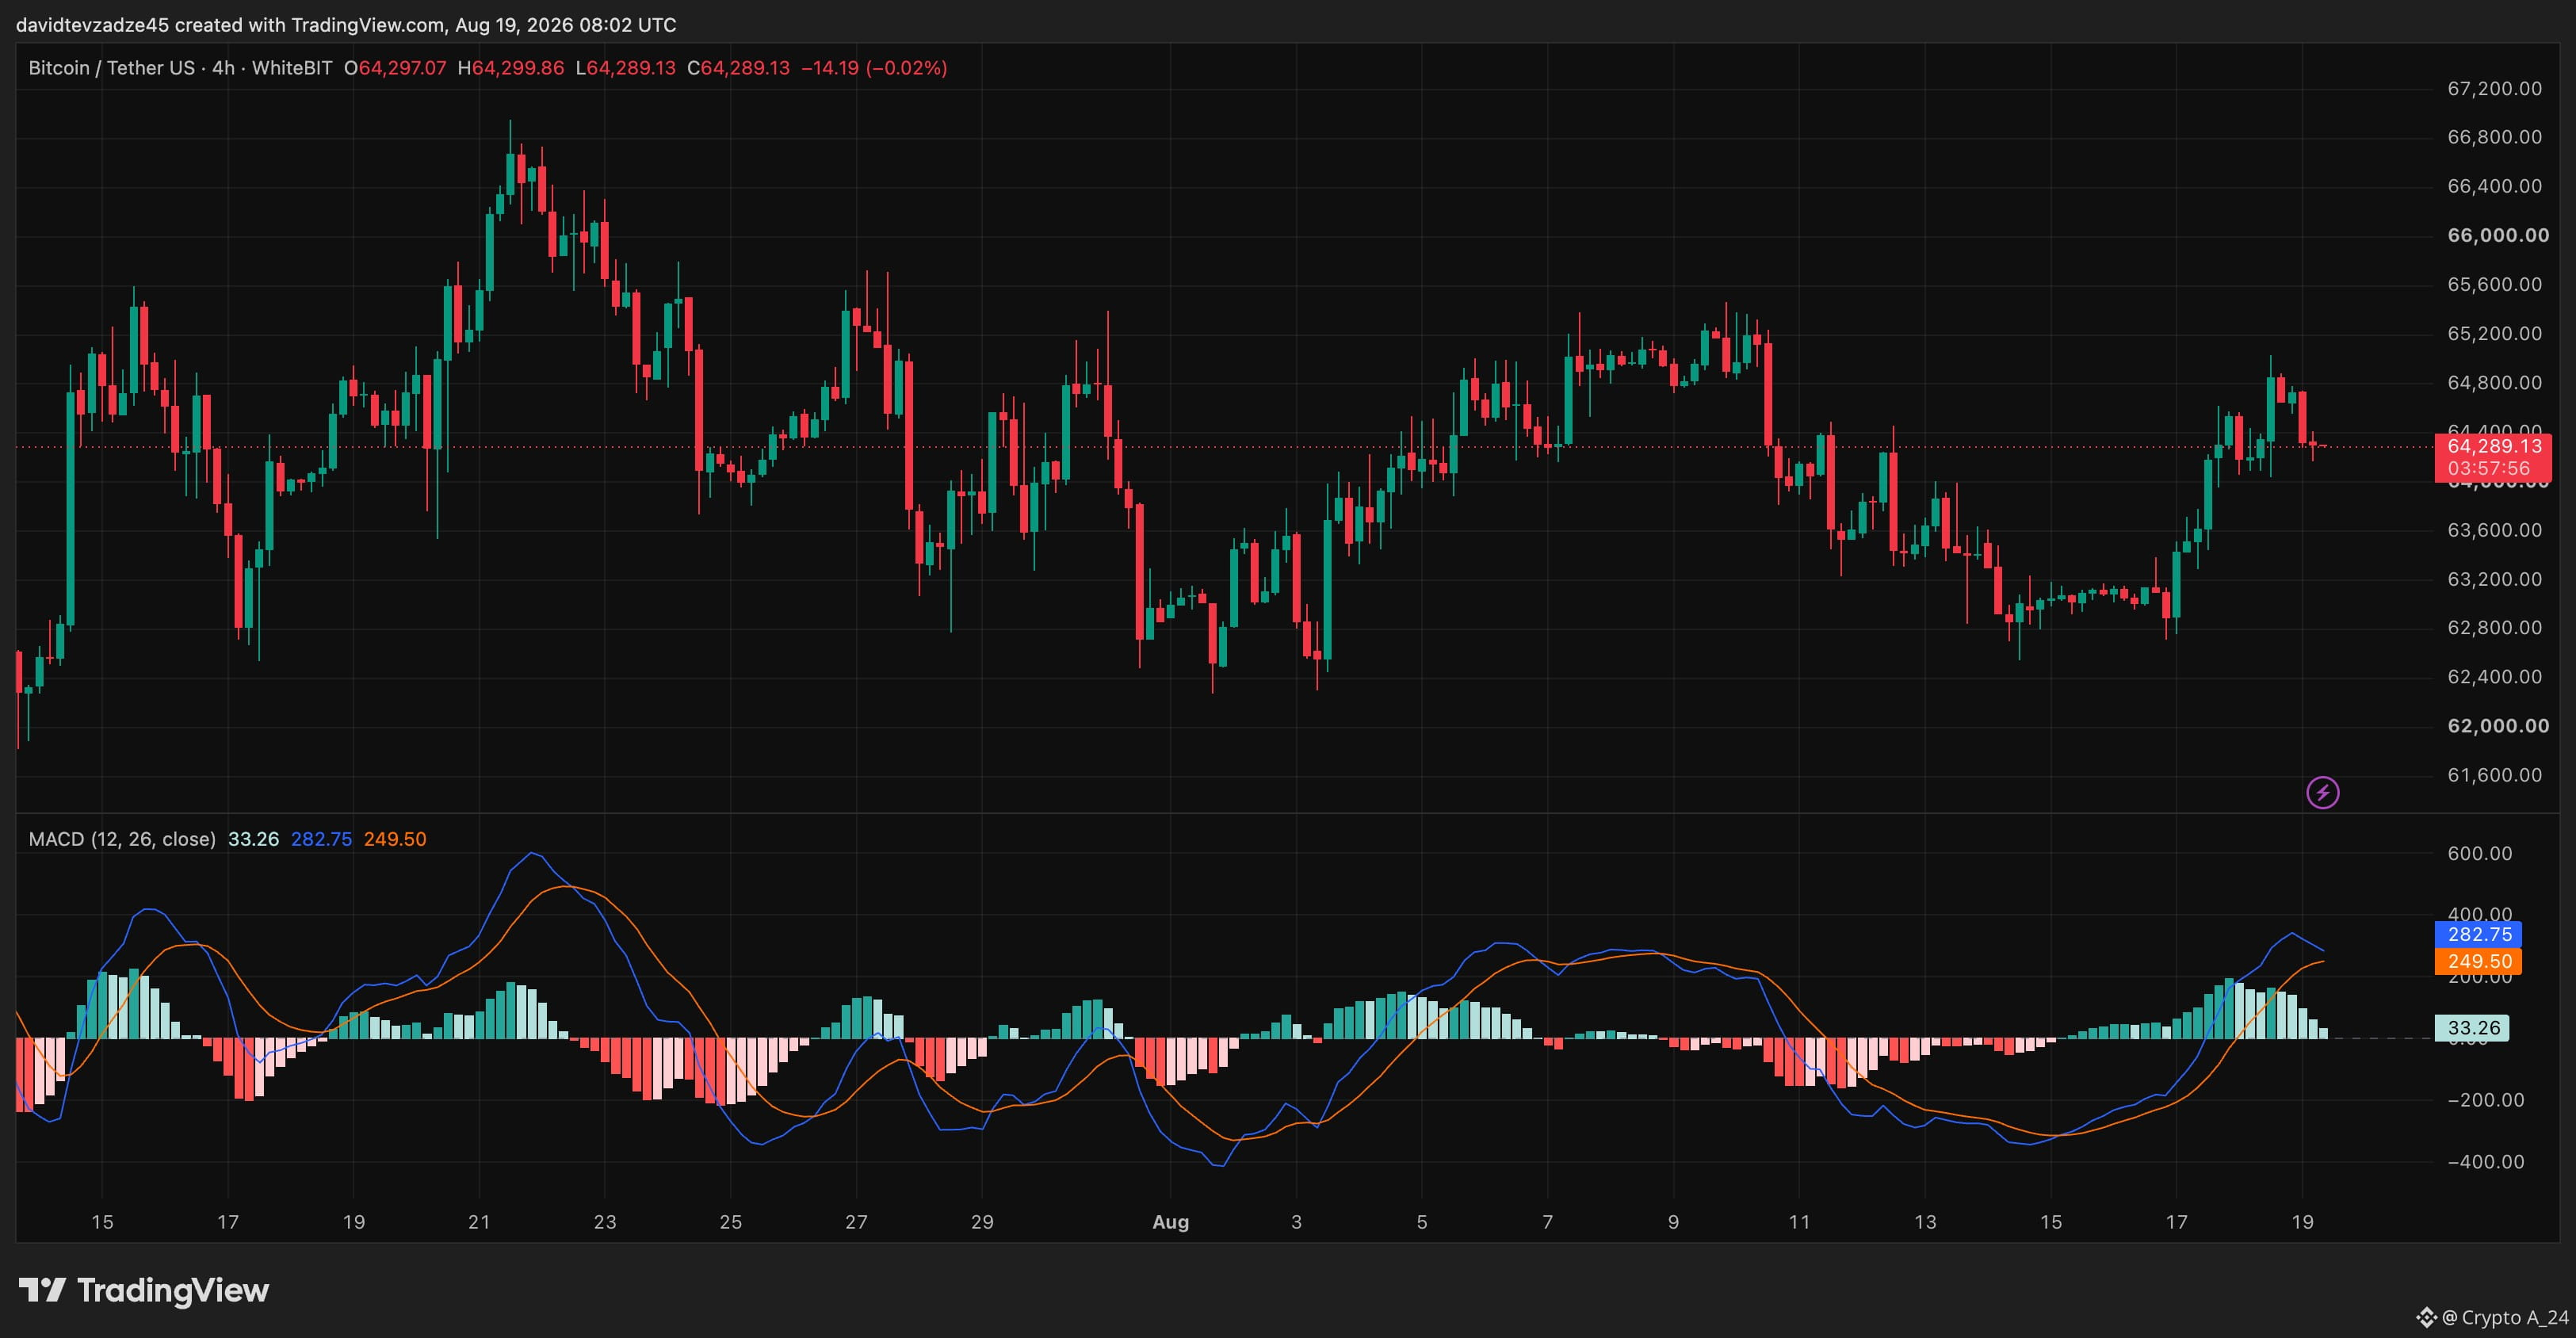Click the 63,600.00 price scale label
The image size is (2576, 1338).
coord(2495,530)
